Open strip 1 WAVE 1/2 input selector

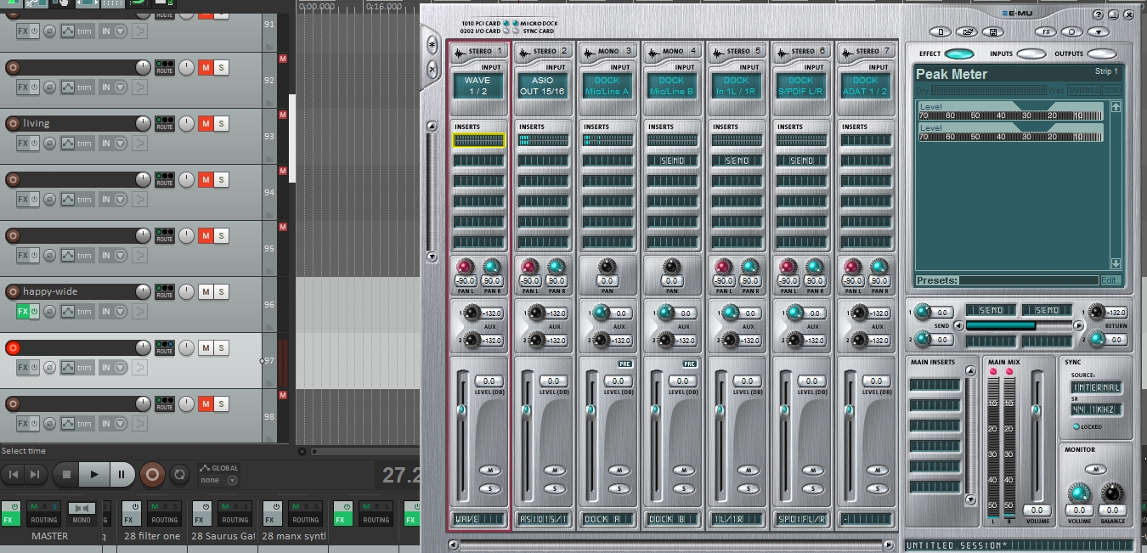tap(477, 86)
